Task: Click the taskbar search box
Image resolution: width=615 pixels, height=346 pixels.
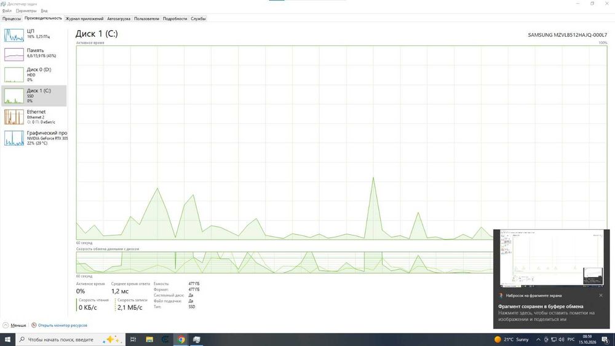Action: (71, 339)
